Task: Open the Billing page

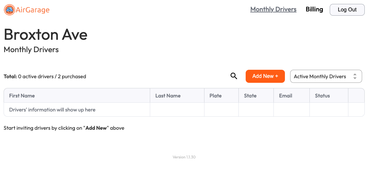Action: coord(314,9)
